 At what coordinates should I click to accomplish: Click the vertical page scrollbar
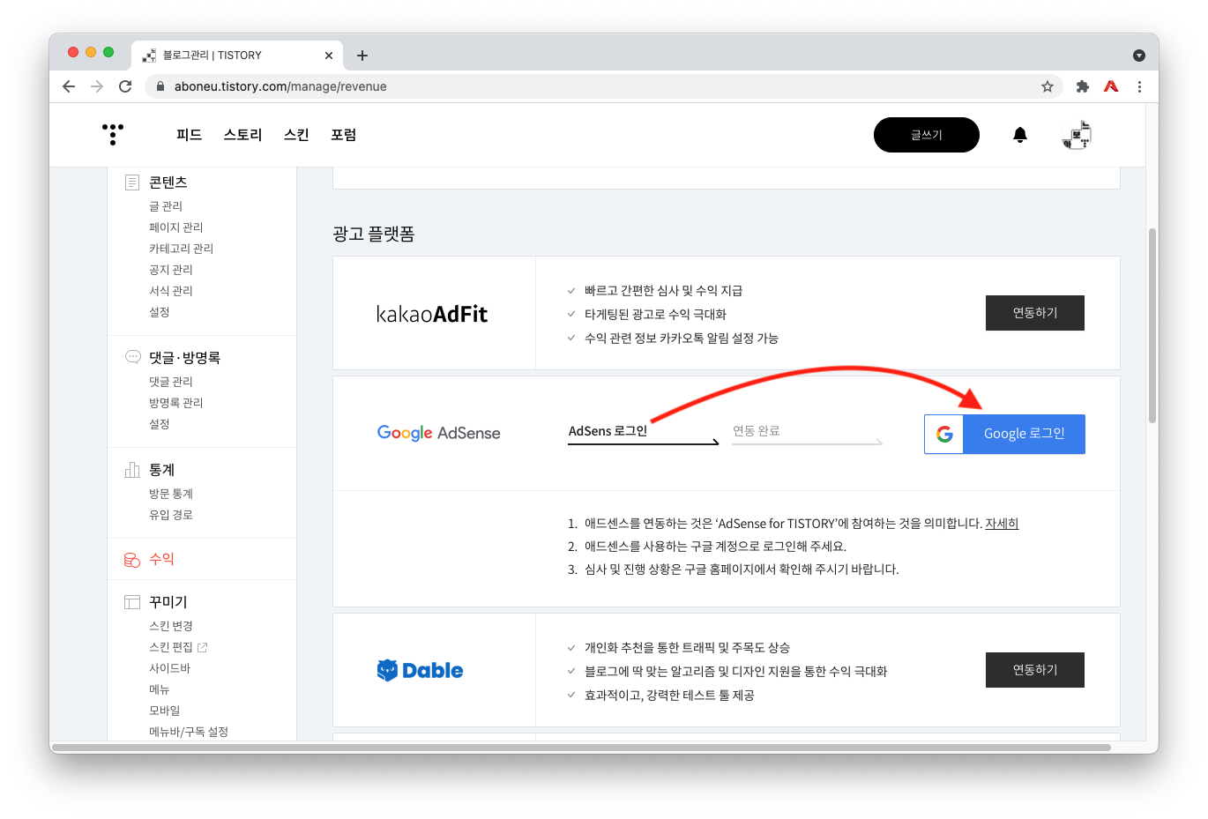point(1152,326)
